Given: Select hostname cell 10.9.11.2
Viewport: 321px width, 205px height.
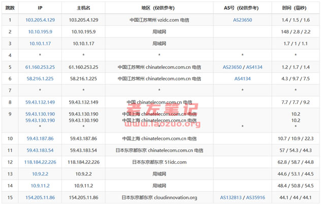Looking at the screenshot, I should click(x=83, y=186).
